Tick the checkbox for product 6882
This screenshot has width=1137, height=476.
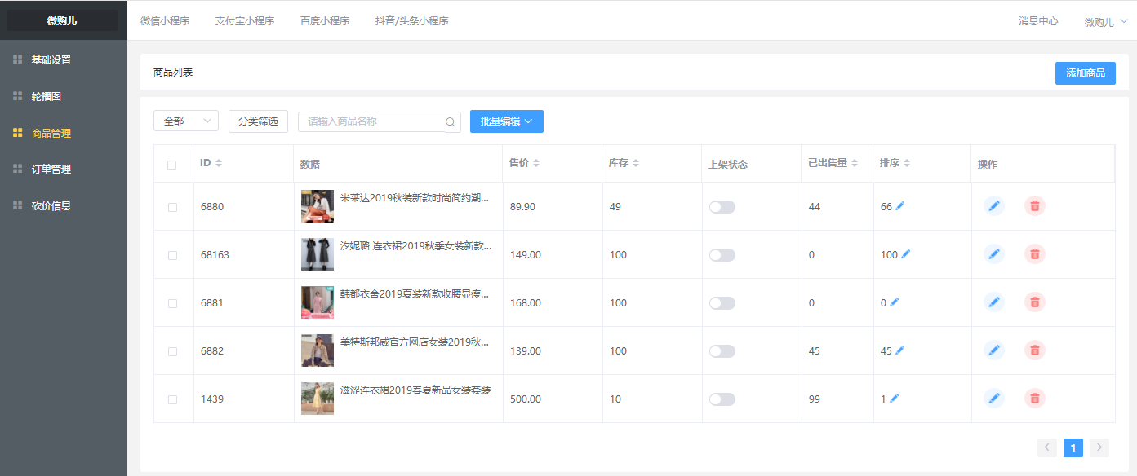click(172, 351)
